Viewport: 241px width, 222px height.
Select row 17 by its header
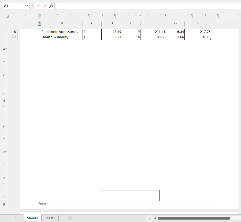(x=14, y=37)
